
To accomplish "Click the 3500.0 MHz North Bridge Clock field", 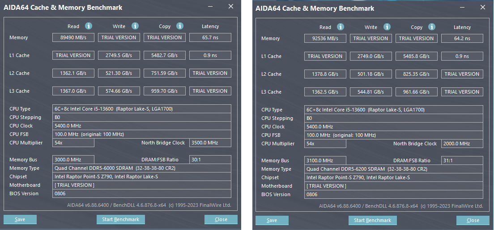I will tap(210, 143).
